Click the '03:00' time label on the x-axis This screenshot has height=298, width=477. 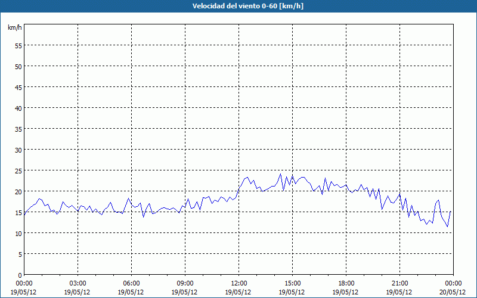pos(78,284)
